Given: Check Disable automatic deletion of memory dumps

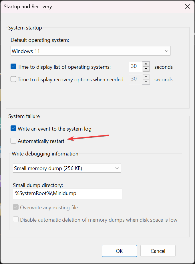Looking at the screenshot, I should [16, 219].
